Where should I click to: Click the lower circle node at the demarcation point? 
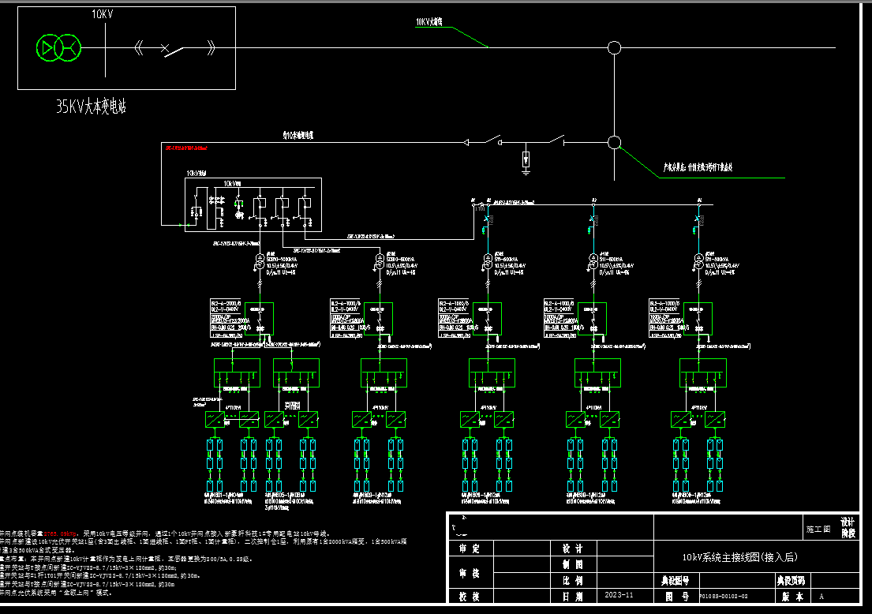pyautogui.click(x=614, y=142)
